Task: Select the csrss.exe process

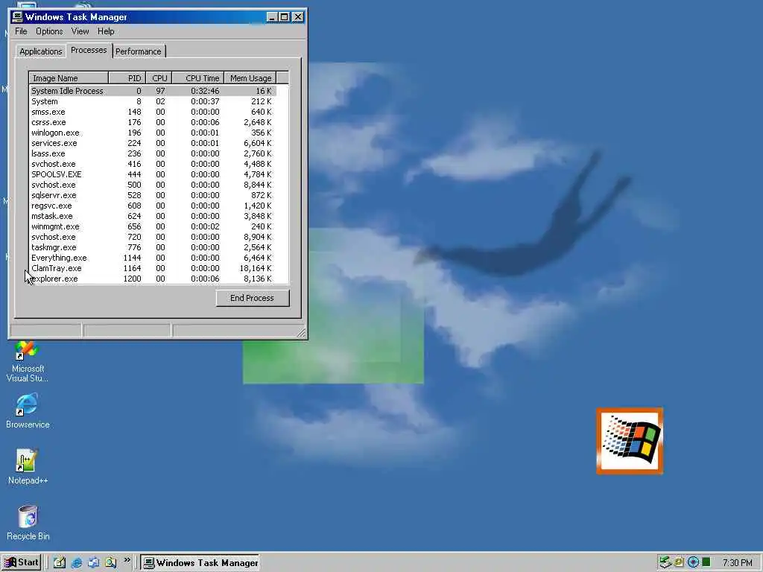Action: [152, 123]
